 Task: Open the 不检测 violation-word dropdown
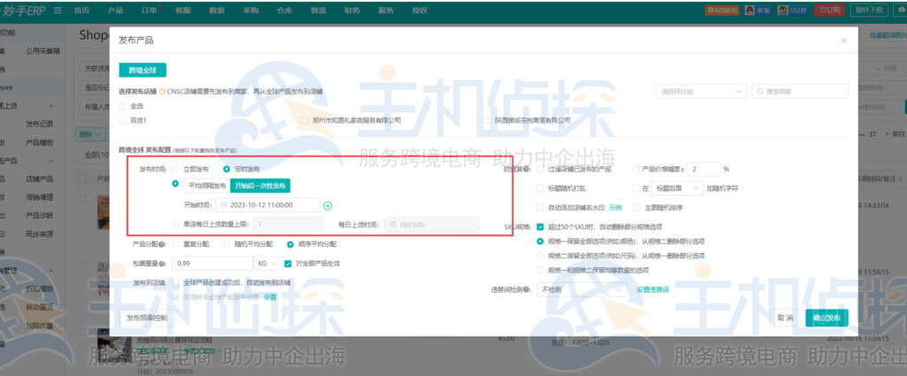[x=581, y=289]
